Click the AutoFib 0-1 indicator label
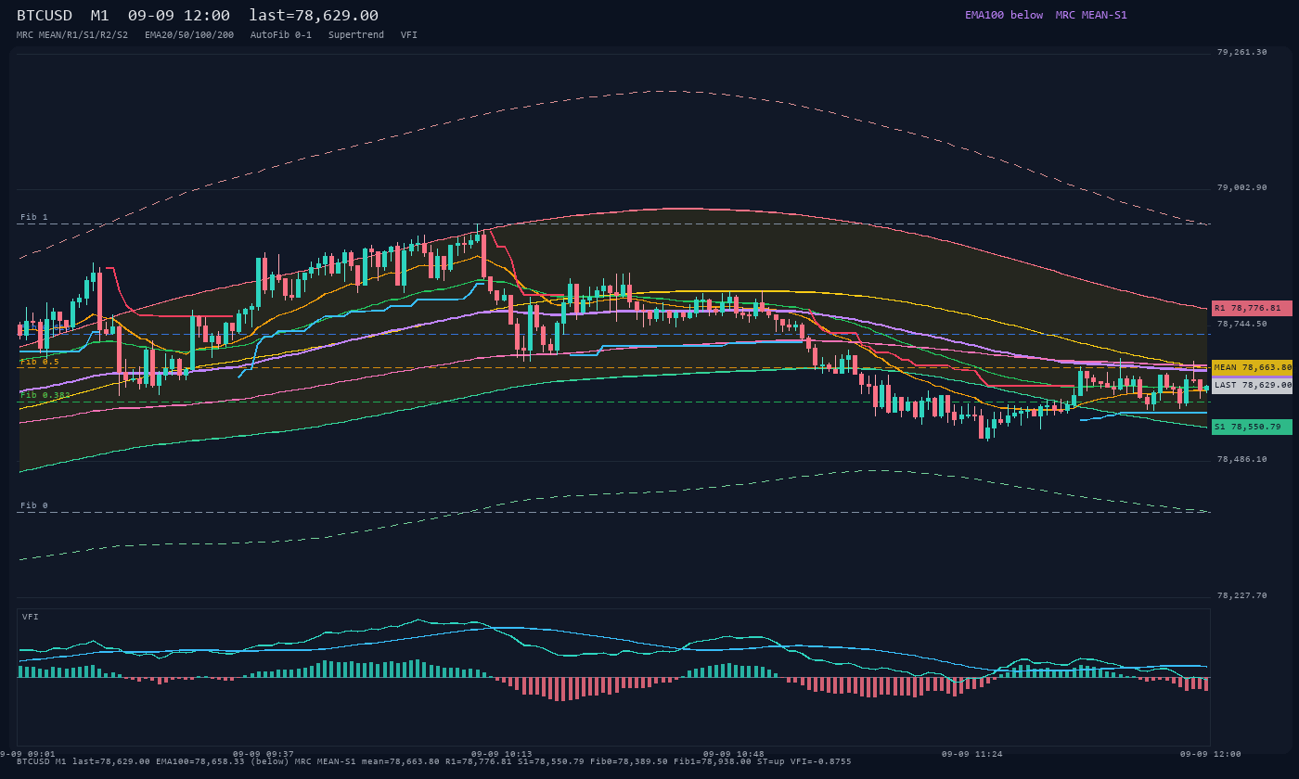This screenshot has height=779, width=1299. (x=281, y=34)
